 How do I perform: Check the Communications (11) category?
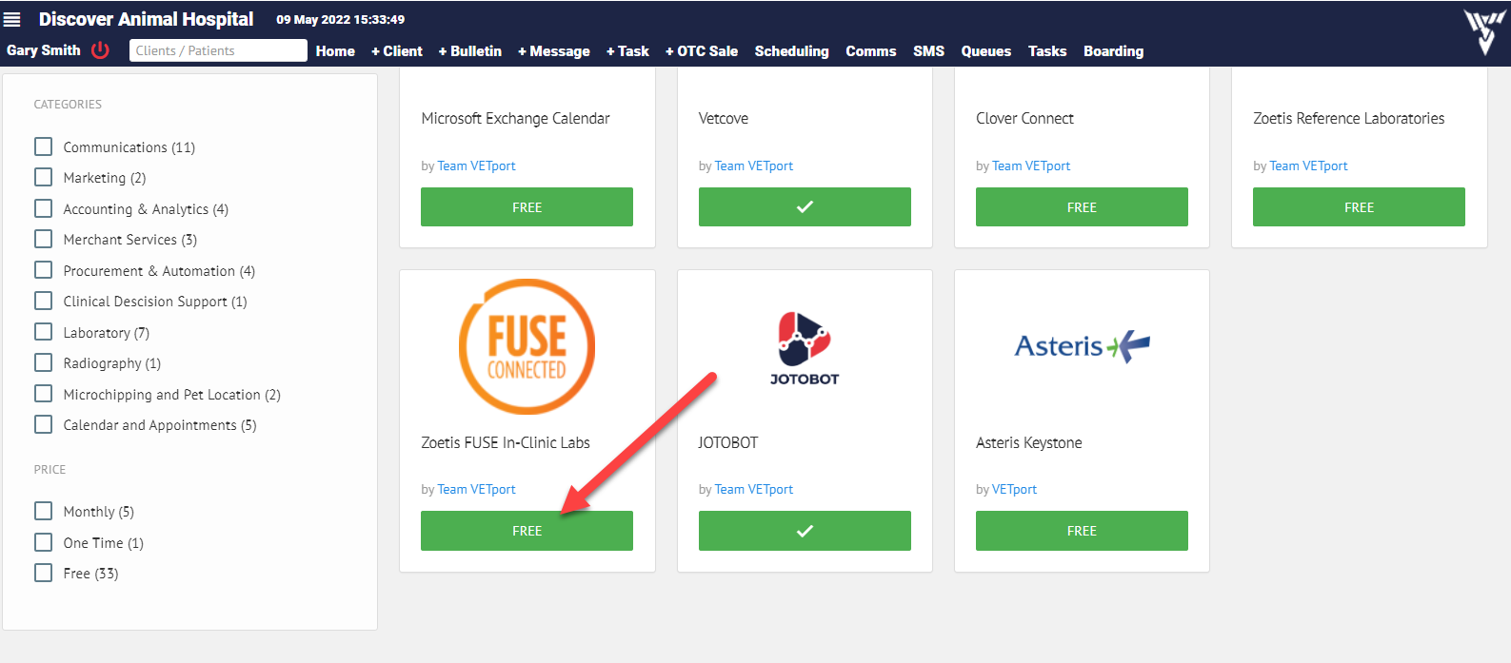[x=43, y=146]
